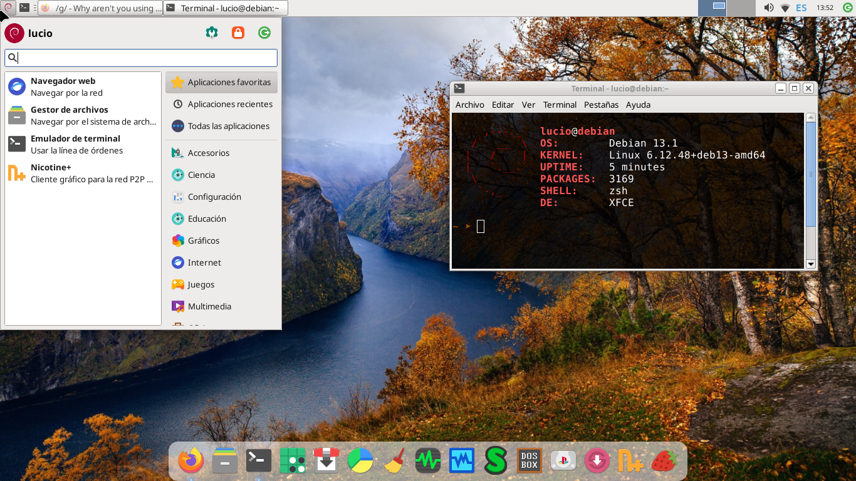
Task: Open the Firefox icon in the dock
Action: (191, 461)
